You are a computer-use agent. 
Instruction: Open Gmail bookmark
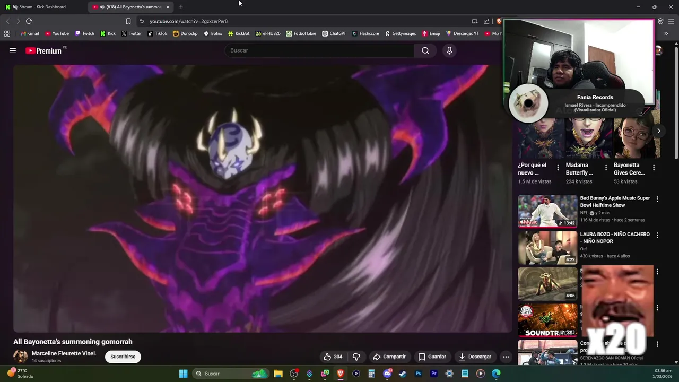pyautogui.click(x=30, y=33)
